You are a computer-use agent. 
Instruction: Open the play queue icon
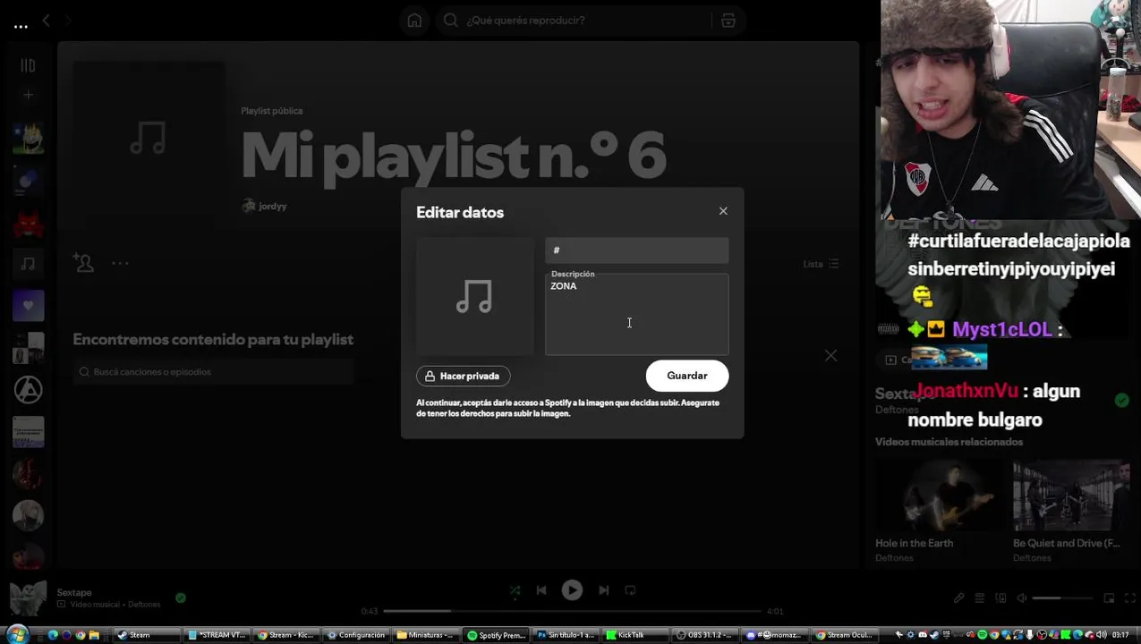[x=980, y=597]
